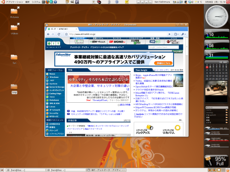Click the Chromium address bar
The image size is (230, 172).
[118, 34]
